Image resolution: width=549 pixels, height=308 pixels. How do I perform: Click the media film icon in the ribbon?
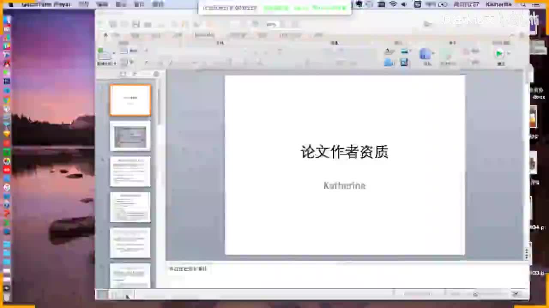click(x=404, y=63)
